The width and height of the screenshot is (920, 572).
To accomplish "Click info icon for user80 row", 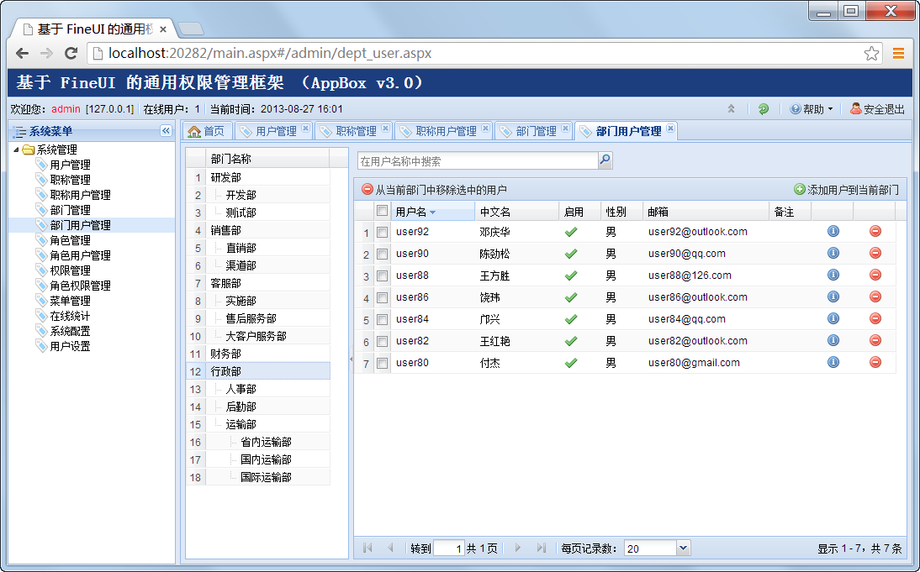I will [x=833, y=362].
